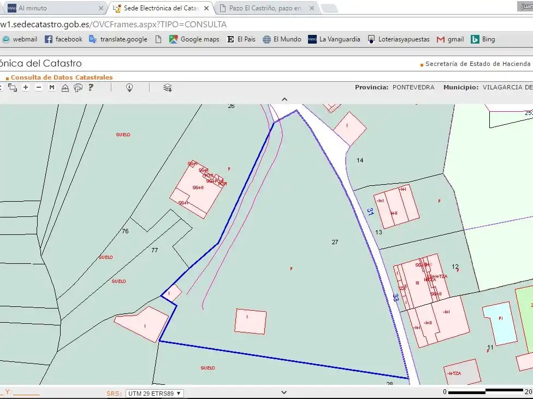
Task: Click street number 33 label
Action: [x=396, y=297]
